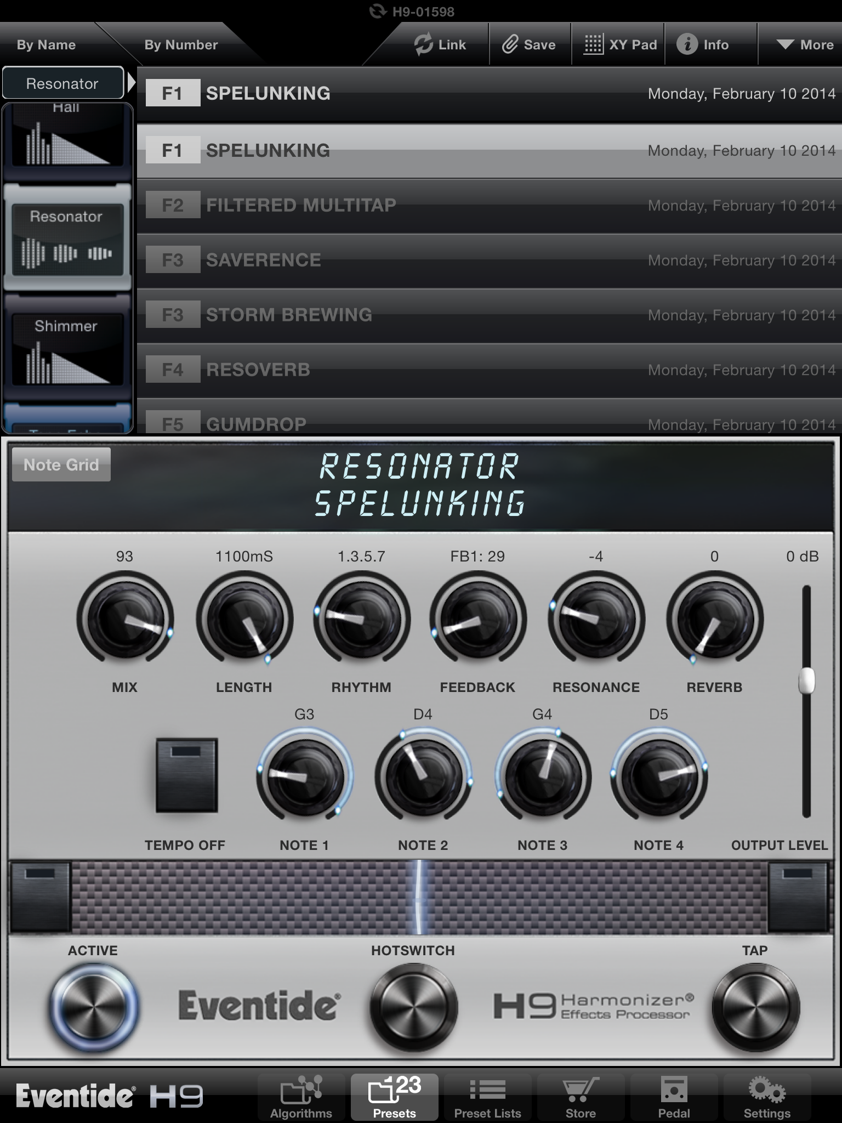Click the RESONATOR SPELUNKING display
Image resolution: width=842 pixels, height=1123 pixels.
[x=419, y=485]
